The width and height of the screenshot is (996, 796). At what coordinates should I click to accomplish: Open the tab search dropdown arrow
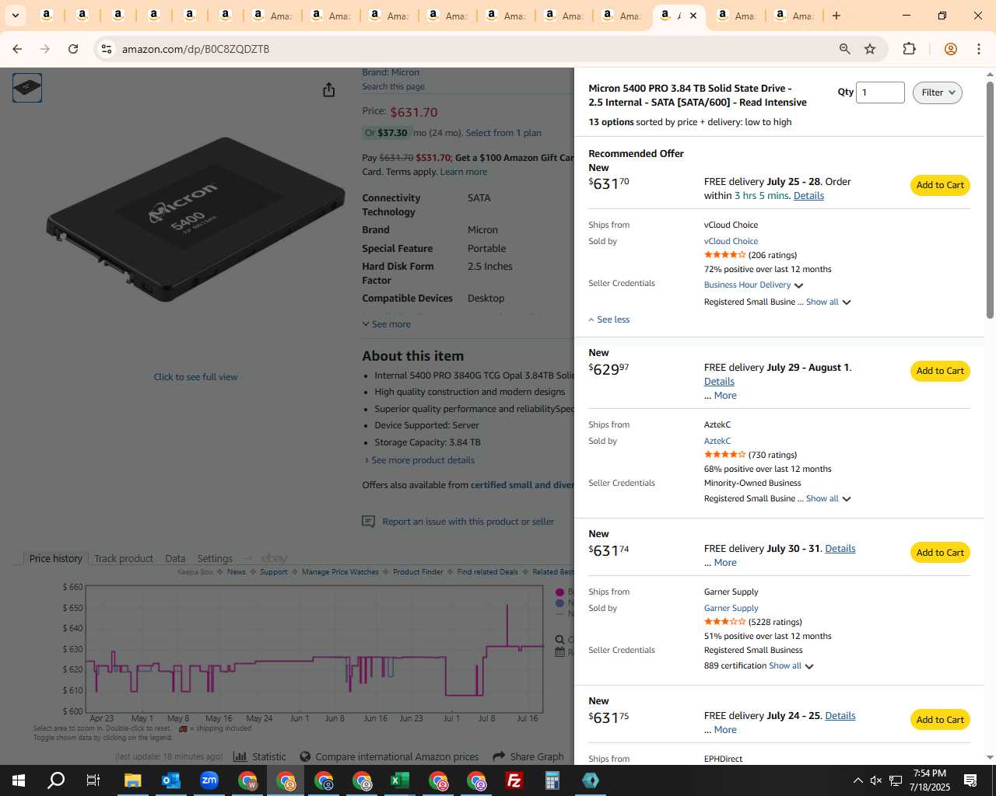point(15,16)
